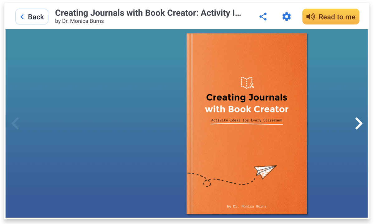This screenshot has width=374, height=224.
Task: Click the right page-turn arrow
Action: [x=358, y=123]
